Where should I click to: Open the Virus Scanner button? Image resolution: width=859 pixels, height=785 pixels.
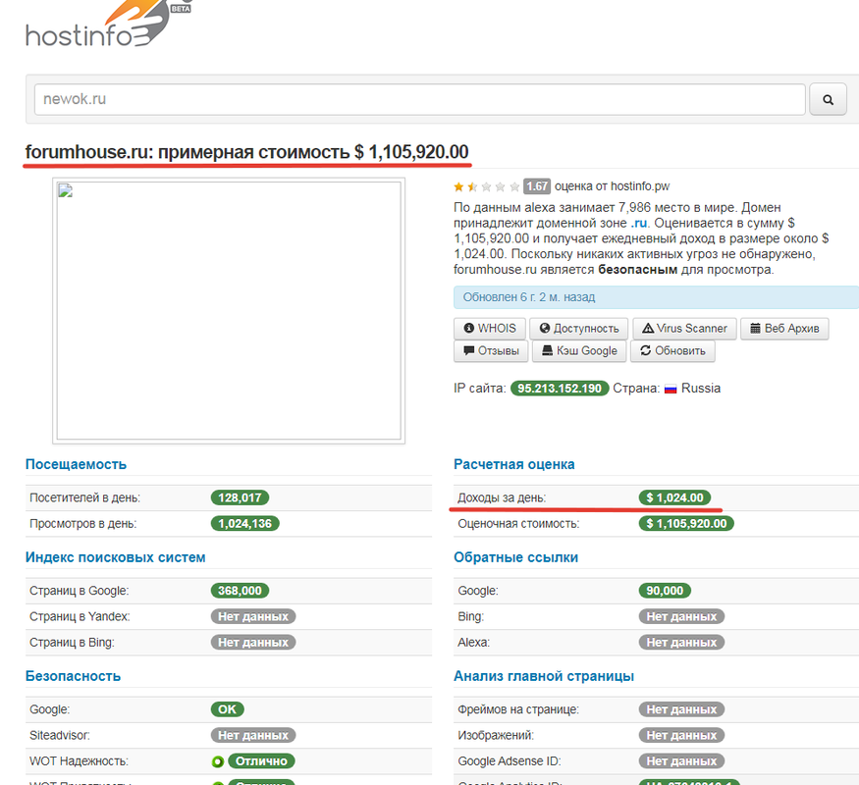[684, 329]
